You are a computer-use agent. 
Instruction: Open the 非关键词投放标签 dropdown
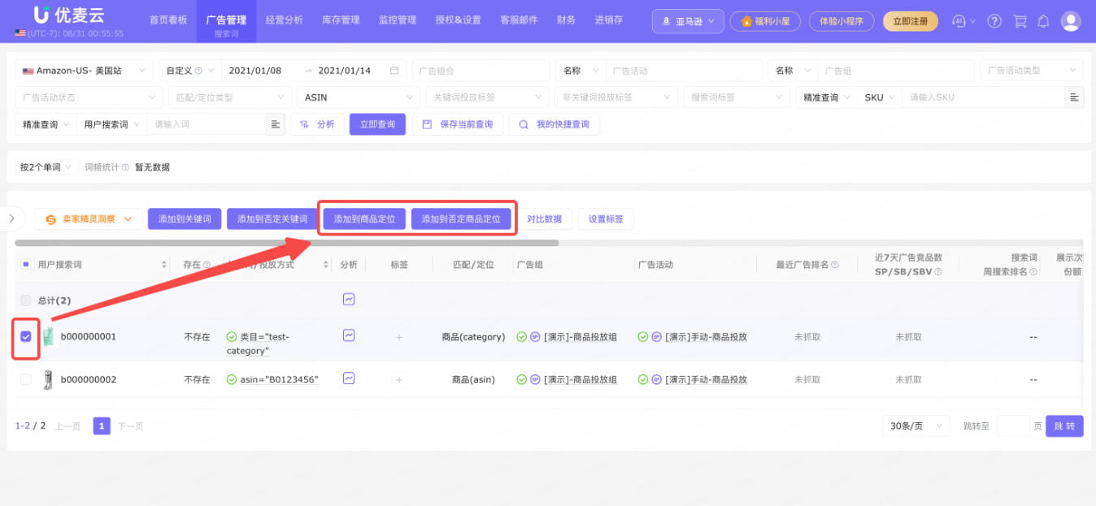click(616, 97)
